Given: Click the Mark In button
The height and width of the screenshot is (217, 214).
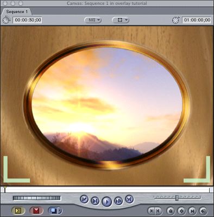Looking at the screenshot, I should [x=152, y=211].
